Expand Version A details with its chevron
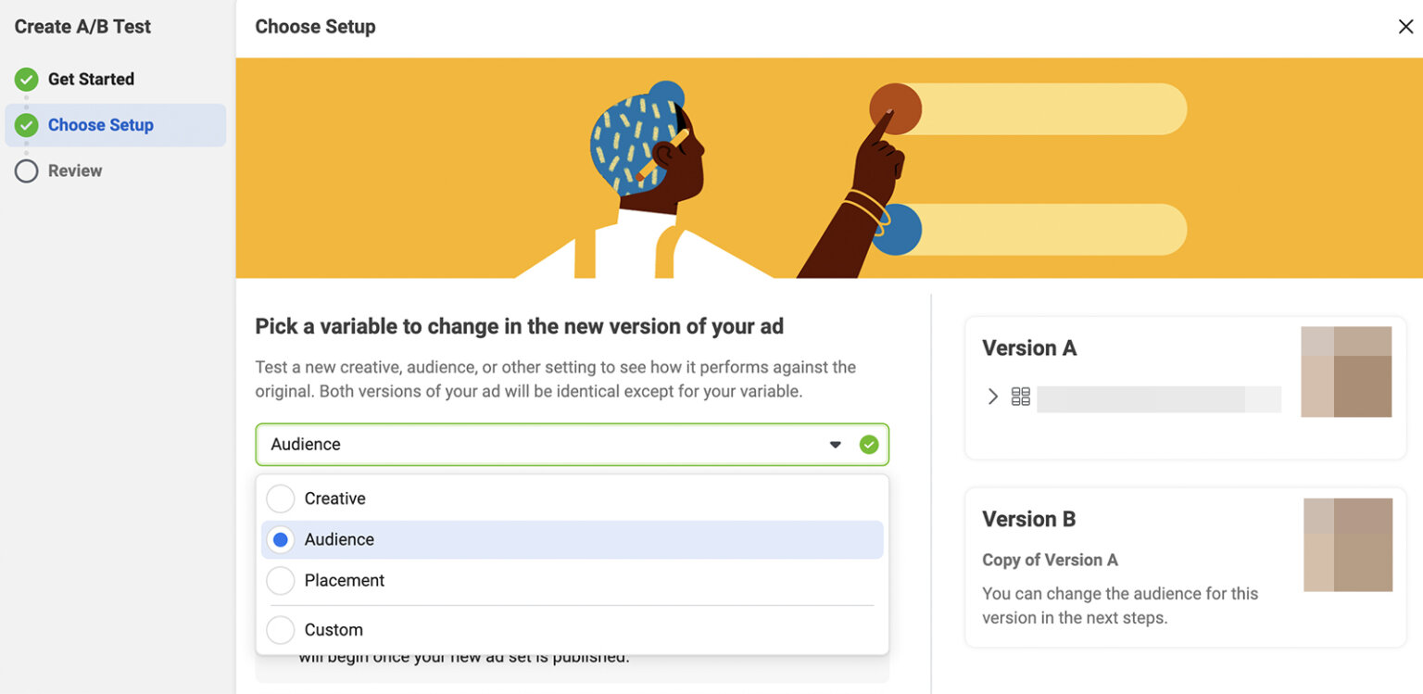 [x=992, y=396]
